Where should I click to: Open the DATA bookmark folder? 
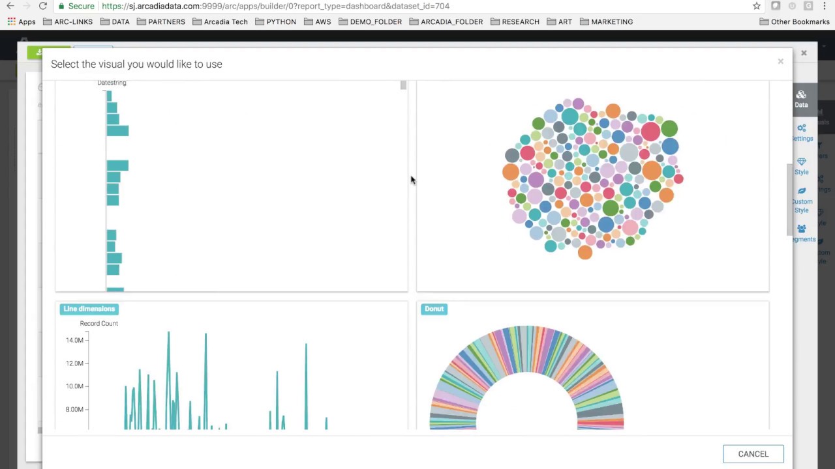pos(115,21)
